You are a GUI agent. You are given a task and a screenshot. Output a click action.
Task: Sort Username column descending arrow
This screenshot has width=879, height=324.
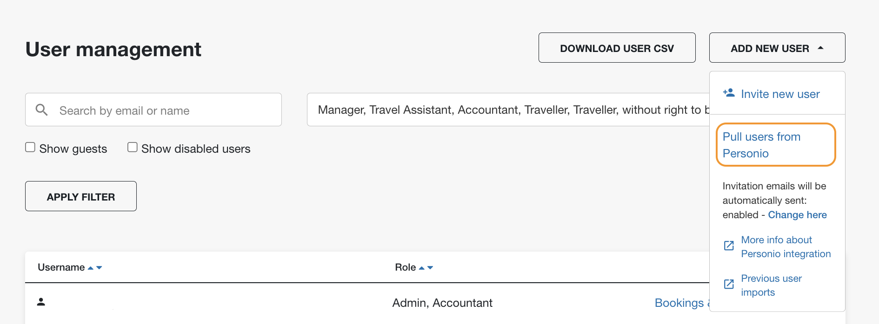pyautogui.click(x=99, y=268)
